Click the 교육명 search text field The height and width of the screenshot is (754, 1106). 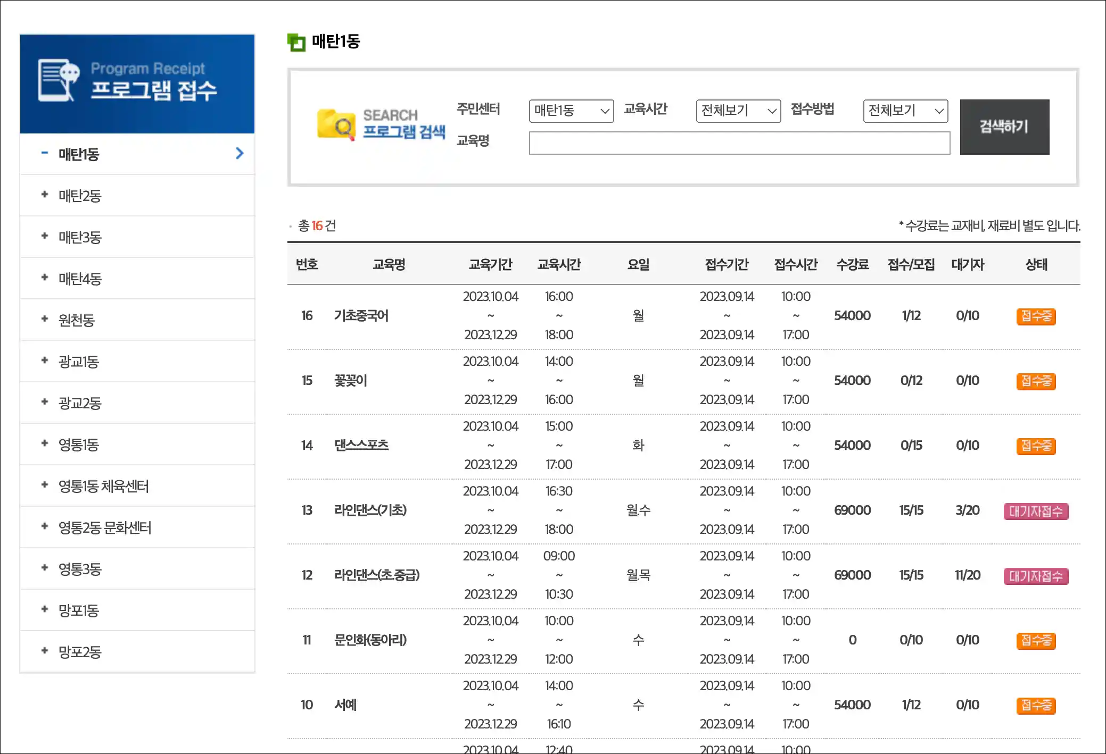(739, 143)
